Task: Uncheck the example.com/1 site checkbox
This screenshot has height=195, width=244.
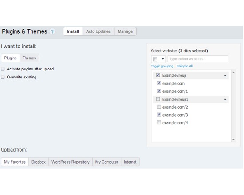Action: coord(159,91)
